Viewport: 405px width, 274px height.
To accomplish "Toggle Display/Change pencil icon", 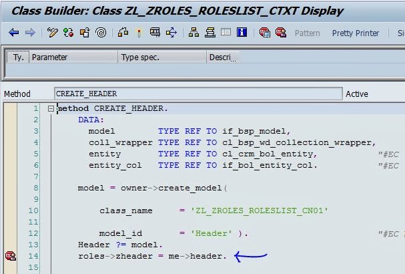I will [53, 33].
